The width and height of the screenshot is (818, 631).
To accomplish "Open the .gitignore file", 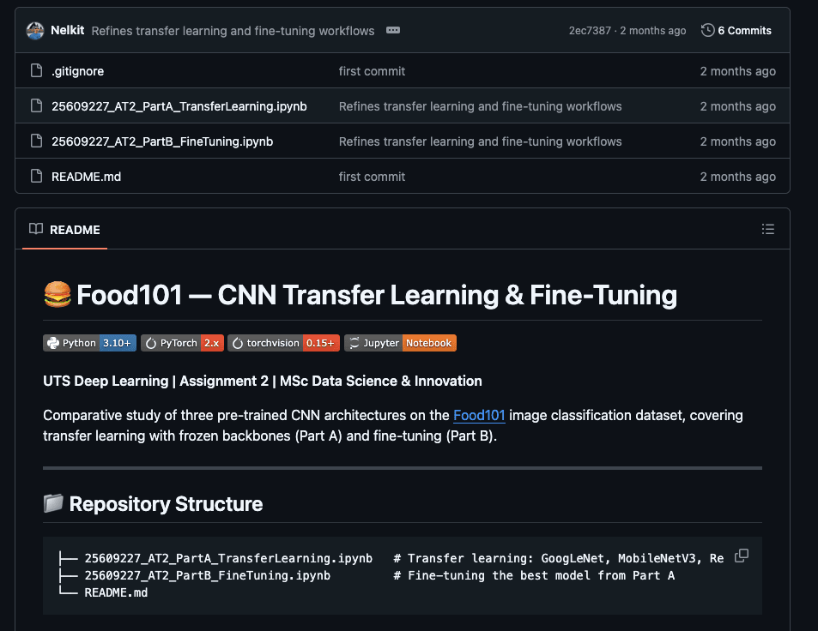I will point(78,71).
